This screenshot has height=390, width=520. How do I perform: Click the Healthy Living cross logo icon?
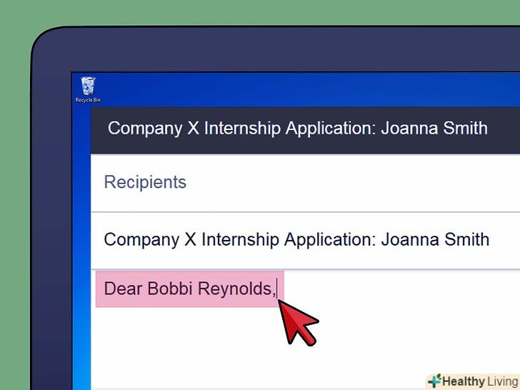(435, 381)
